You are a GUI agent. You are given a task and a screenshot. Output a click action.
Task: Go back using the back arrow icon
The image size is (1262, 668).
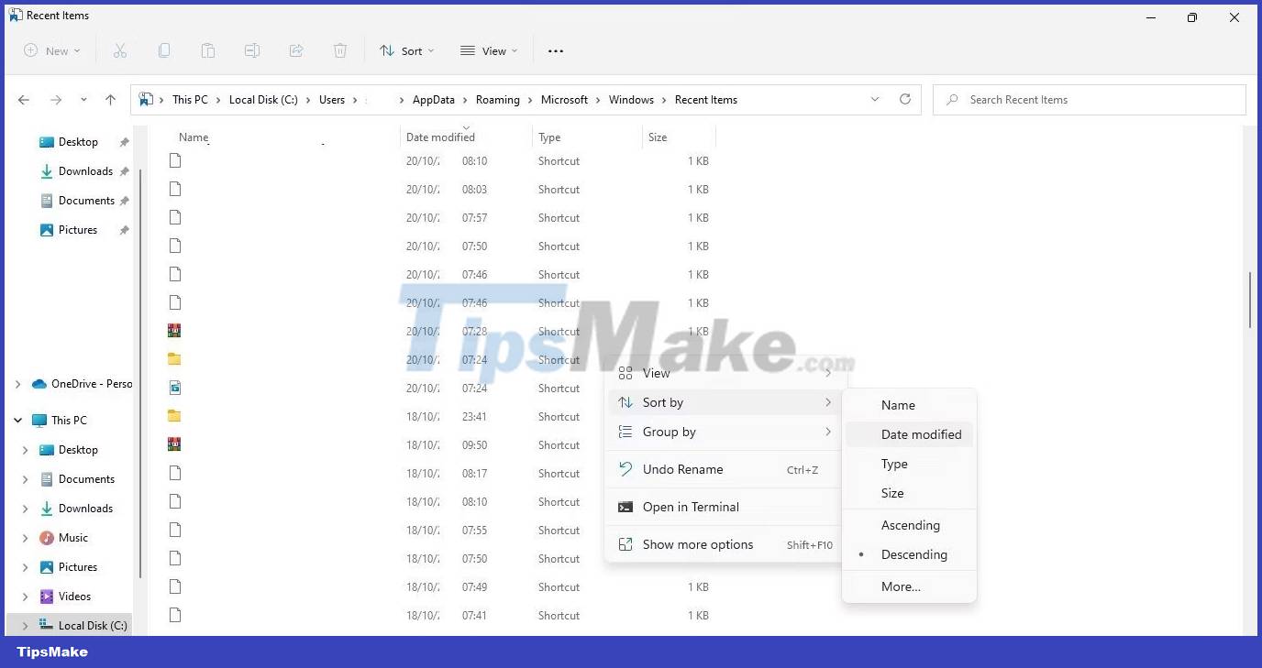(23, 99)
